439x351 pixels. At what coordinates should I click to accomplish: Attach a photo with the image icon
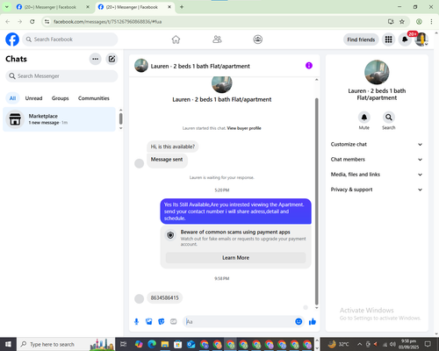(149, 322)
